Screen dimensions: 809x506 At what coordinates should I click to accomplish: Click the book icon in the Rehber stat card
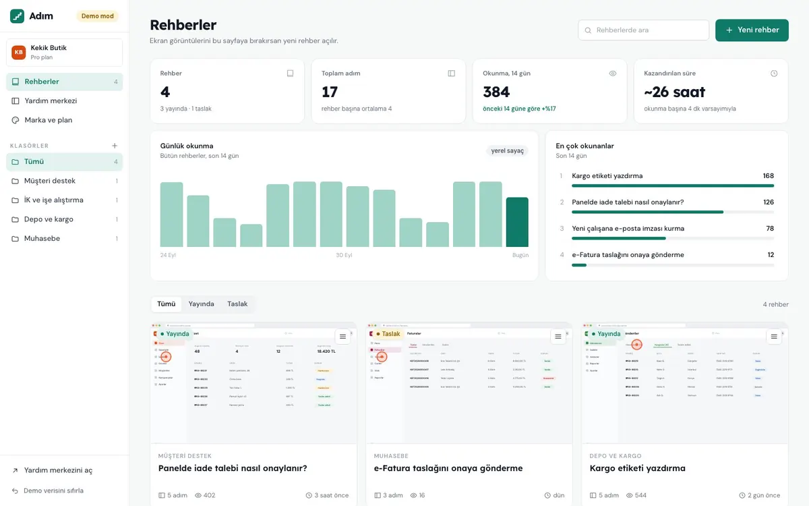[x=290, y=74]
